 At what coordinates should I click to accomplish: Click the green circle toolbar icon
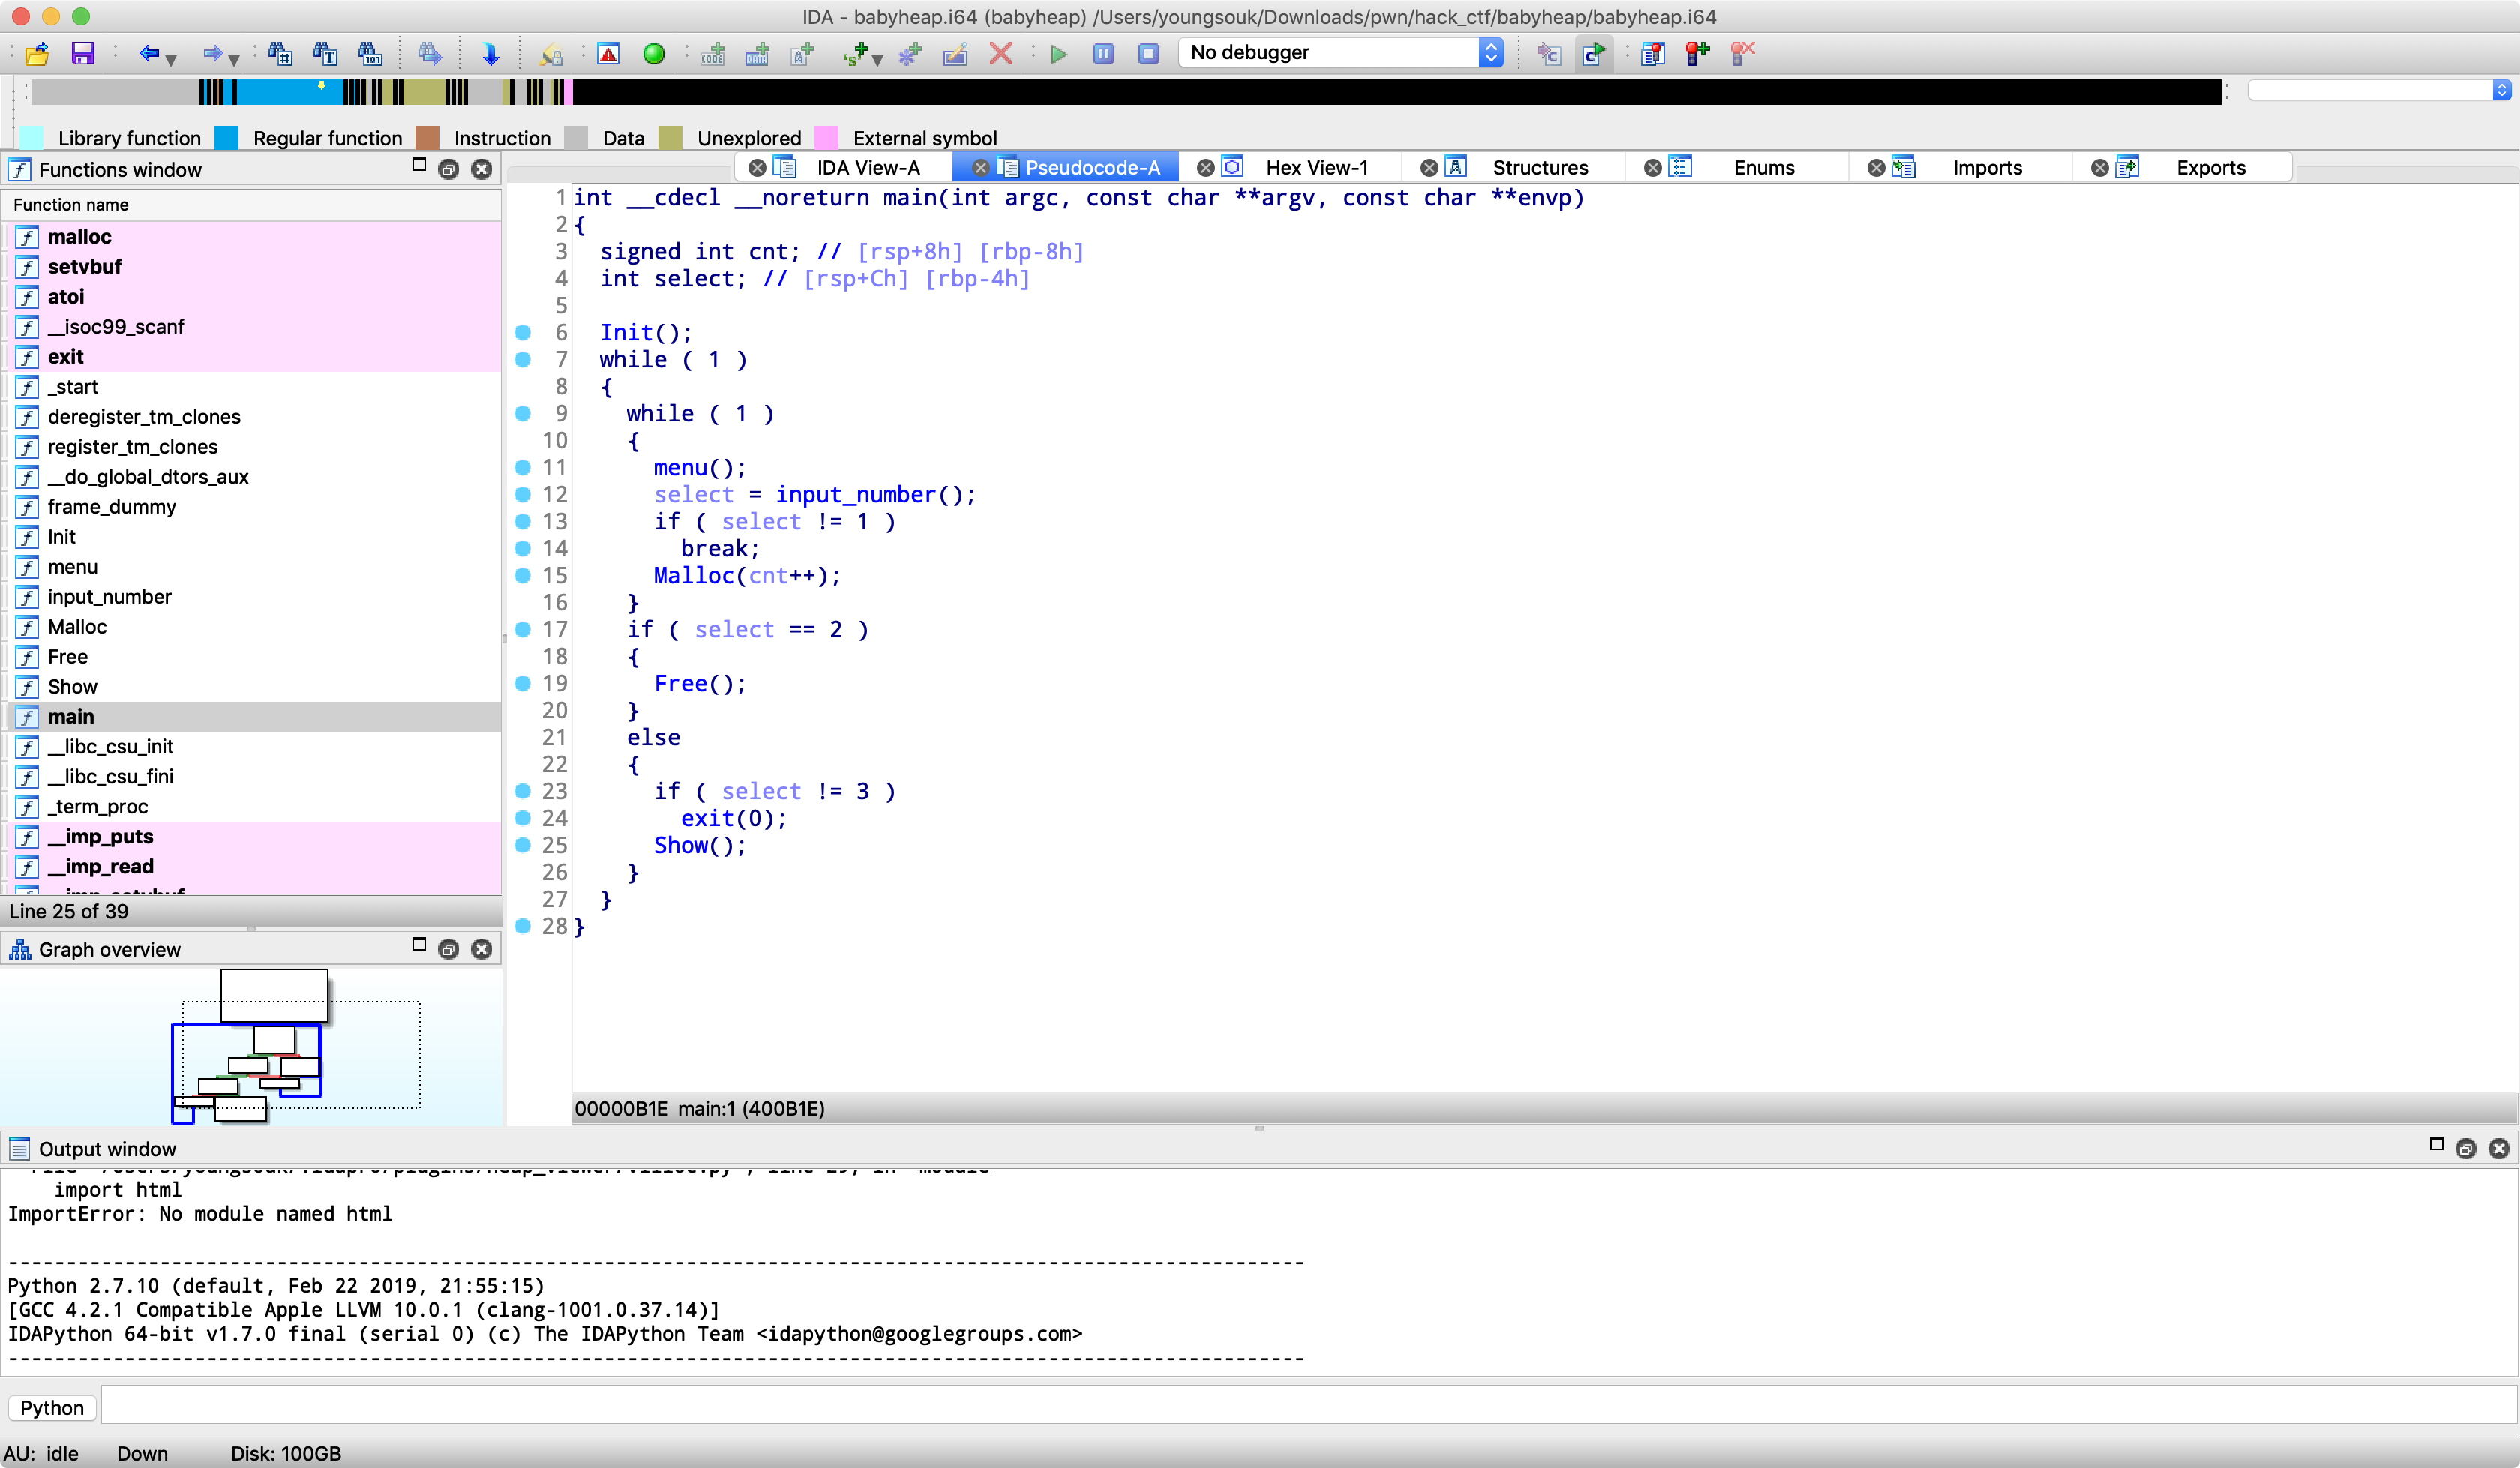tap(653, 53)
